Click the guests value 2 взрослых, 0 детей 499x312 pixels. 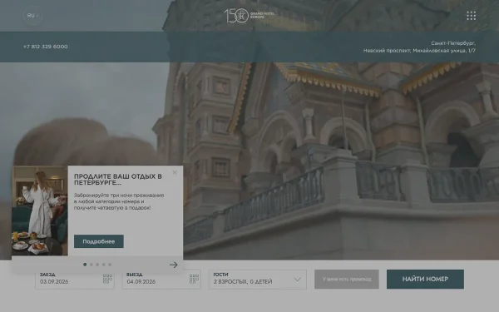tap(243, 282)
